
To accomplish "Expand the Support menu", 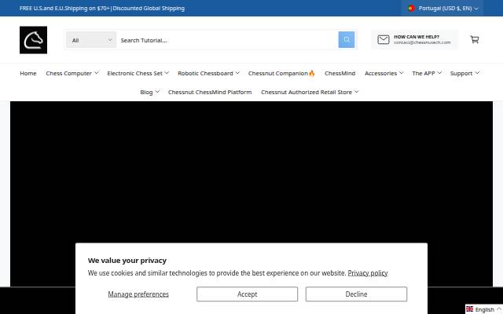I will pyautogui.click(x=464, y=73).
